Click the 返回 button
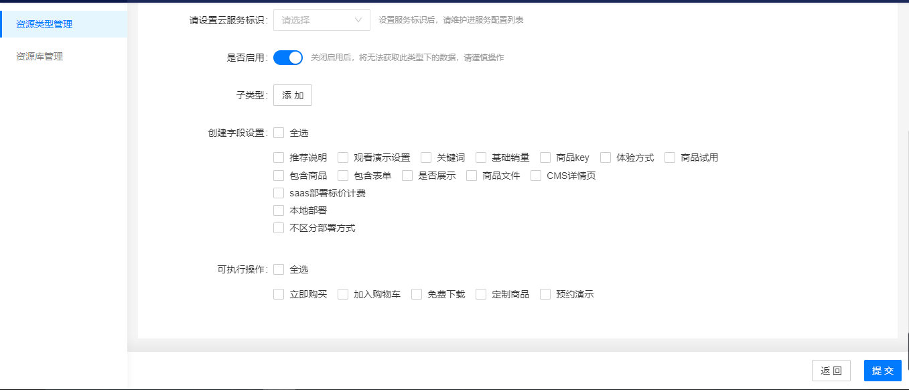This screenshot has width=909, height=390. coord(831,371)
